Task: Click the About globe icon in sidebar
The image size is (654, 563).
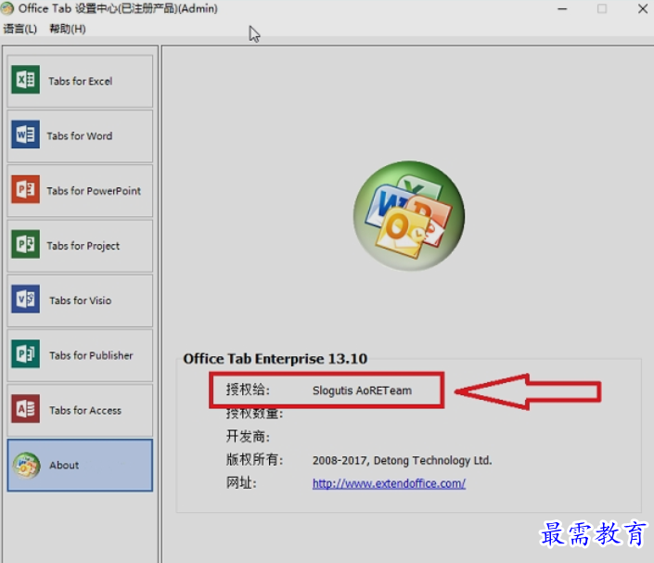Action: pyautogui.click(x=26, y=465)
